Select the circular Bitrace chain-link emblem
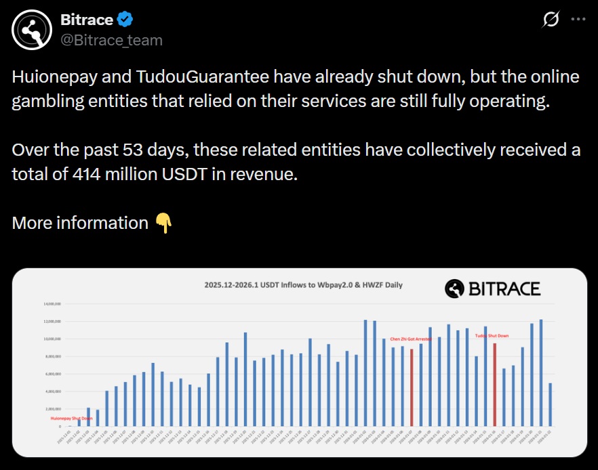 coord(29,29)
